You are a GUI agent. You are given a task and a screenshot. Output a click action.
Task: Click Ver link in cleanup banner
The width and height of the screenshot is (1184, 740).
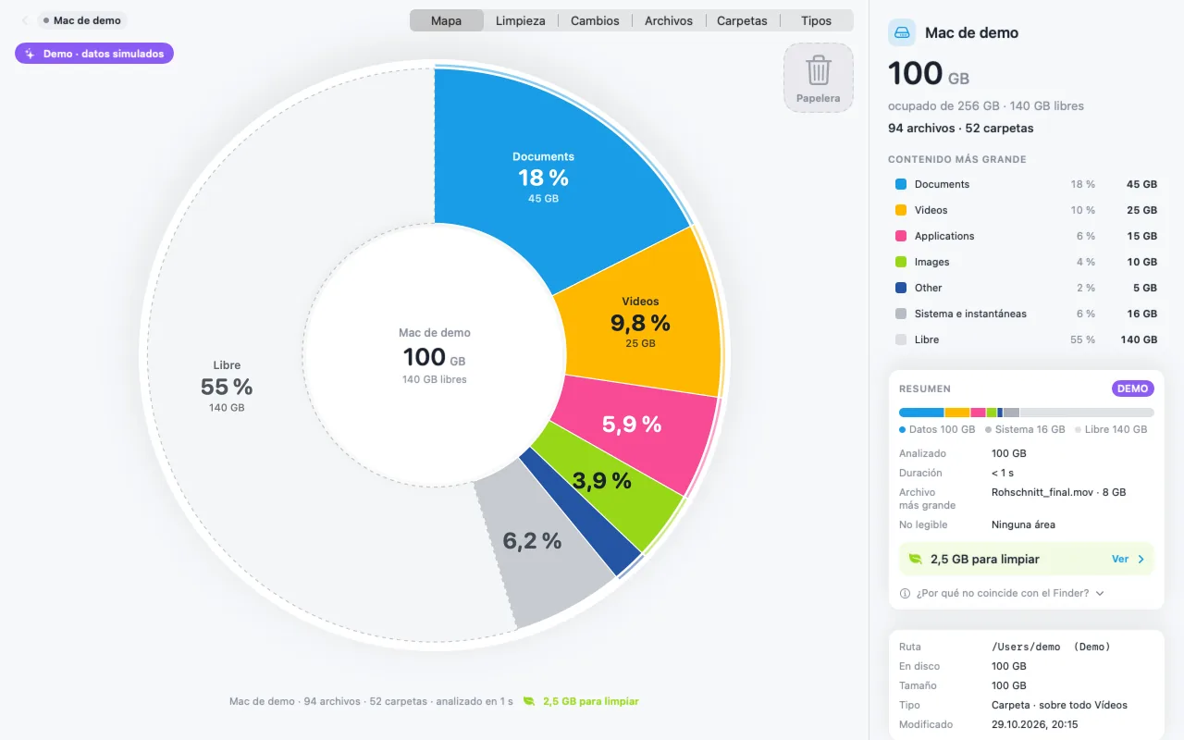point(1128,559)
